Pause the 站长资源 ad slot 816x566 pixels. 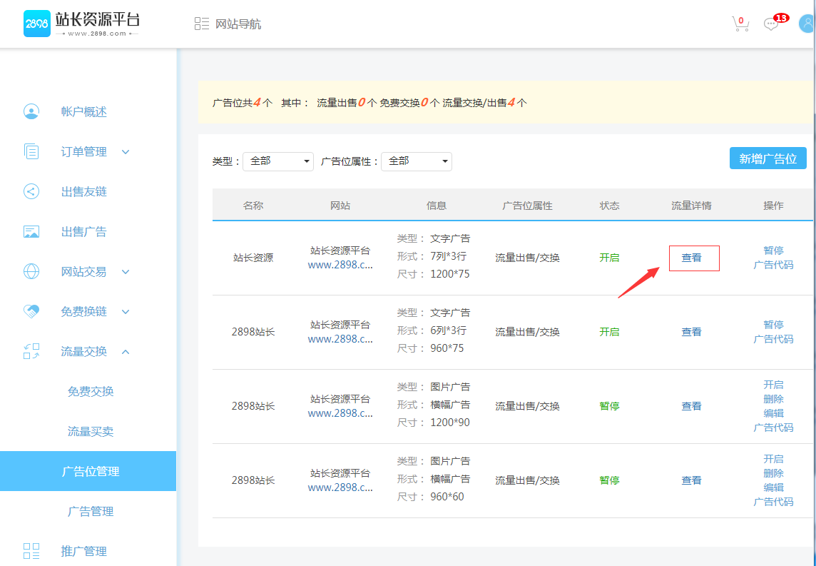point(773,251)
